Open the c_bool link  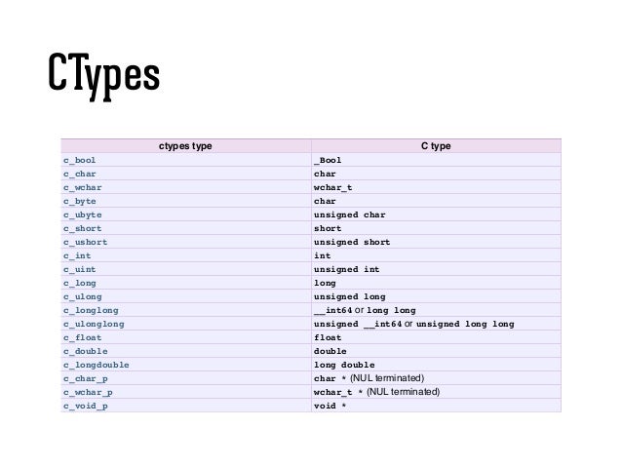(79, 160)
